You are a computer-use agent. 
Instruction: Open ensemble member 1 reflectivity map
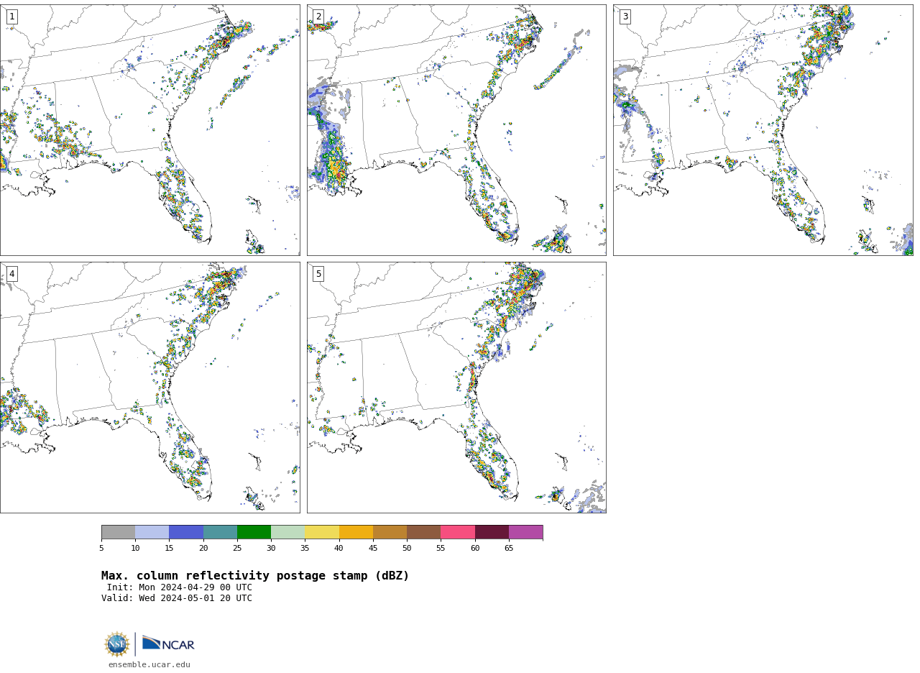point(149,130)
